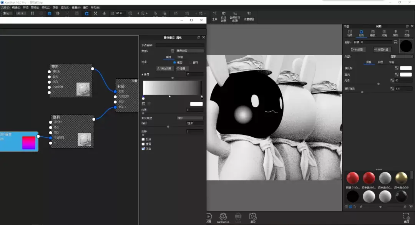Select the 颜色渐变 color gradient node

pyautogui.click(x=19, y=141)
